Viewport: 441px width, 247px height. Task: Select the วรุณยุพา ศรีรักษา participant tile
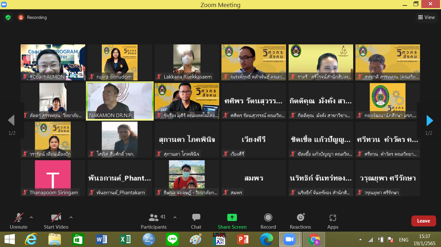tap(388, 178)
